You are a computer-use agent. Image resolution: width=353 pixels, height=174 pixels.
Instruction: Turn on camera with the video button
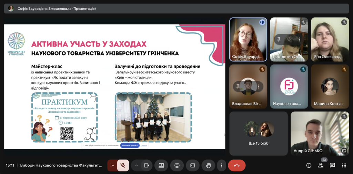146,165
